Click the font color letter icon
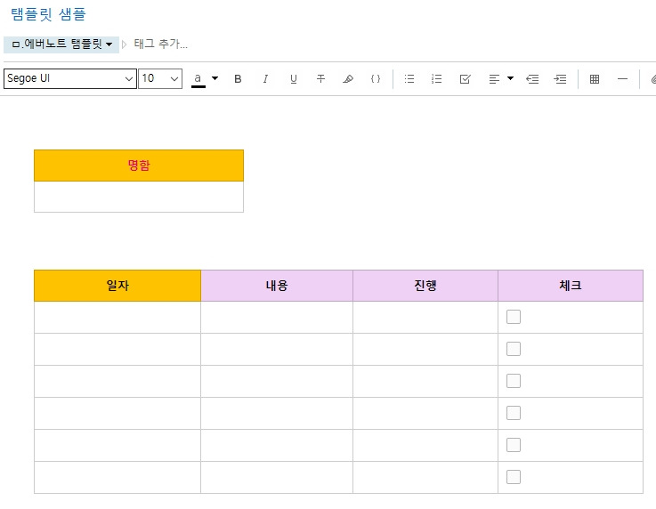 pyautogui.click(x=198, y=79)
